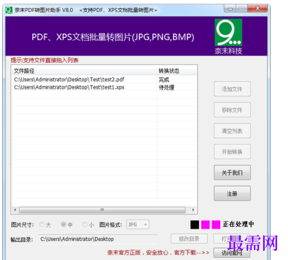Select the test2.pdf file row
Image resolution: width=288 pixels, height=260 pixels.
[x=104, y=80]
